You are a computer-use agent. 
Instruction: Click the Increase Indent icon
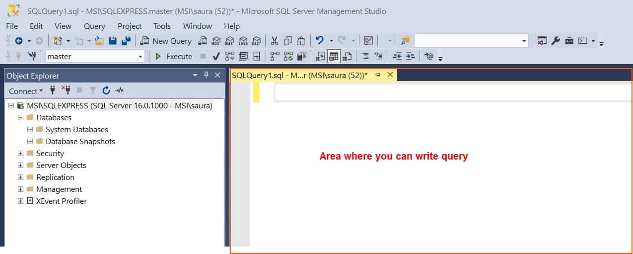point(410,56)
